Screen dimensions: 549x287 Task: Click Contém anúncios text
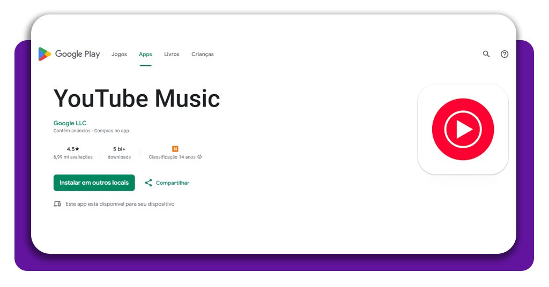tap(72, 131)
